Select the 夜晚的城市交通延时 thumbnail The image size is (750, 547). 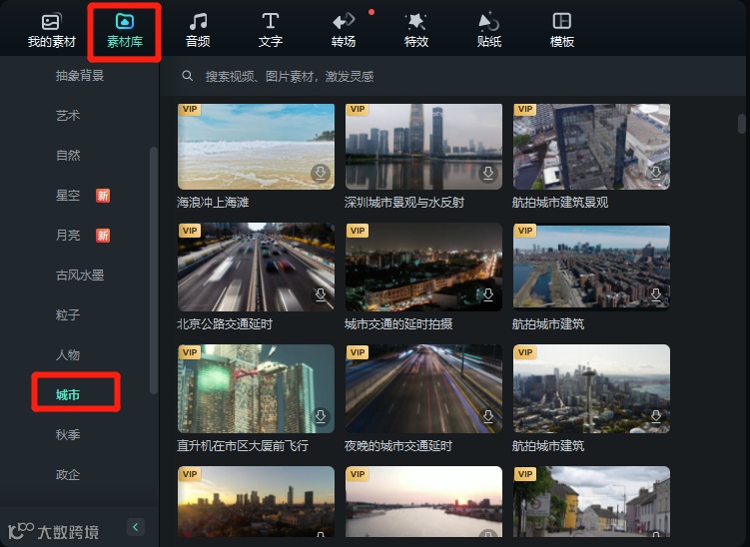point(423,388)
